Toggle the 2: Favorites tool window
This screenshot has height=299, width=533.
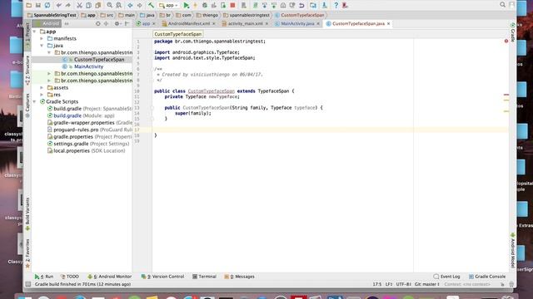[x=27, y=253]
